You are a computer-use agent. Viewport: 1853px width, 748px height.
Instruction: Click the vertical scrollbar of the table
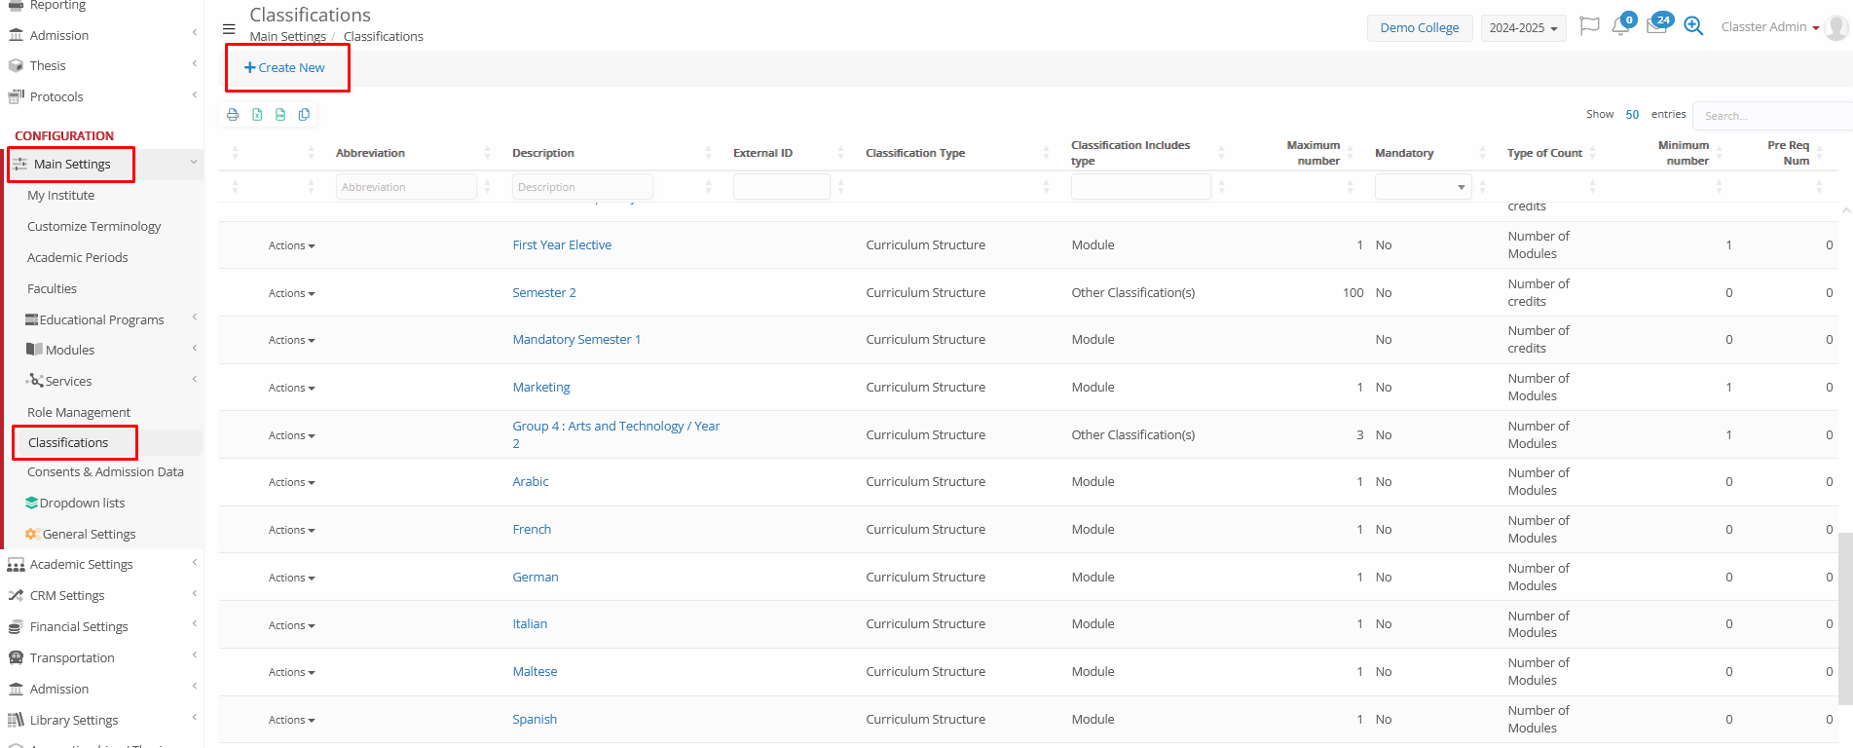pyautogui.click(x=1845, y=614)
